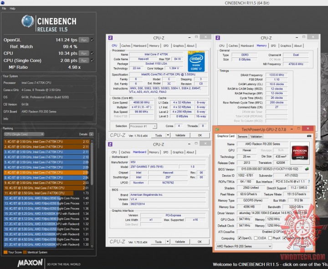
Task: Toggle the DirectCompute 5.0 checkbox in GPU-Z
Action: [x=284, y=238]
